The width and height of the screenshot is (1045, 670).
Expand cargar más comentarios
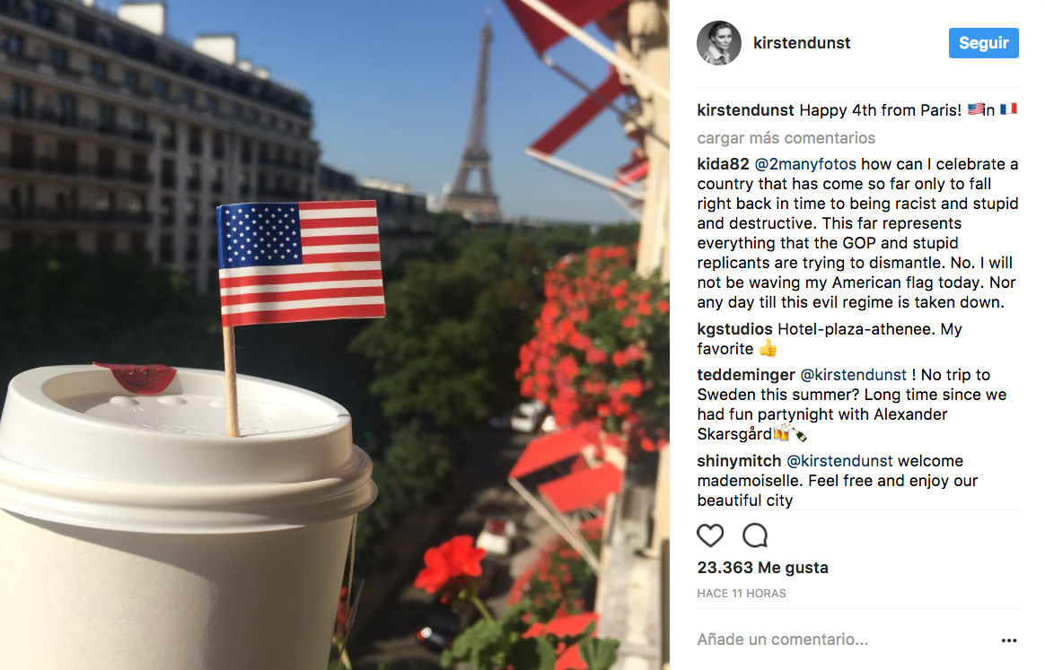pyautogui.click(x=786, y=138)
